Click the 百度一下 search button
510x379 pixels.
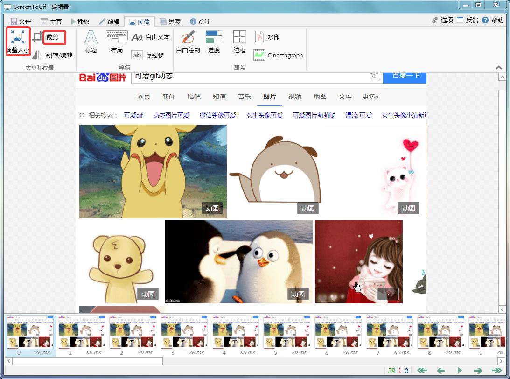pyautogui.click(x=404, y=76)
